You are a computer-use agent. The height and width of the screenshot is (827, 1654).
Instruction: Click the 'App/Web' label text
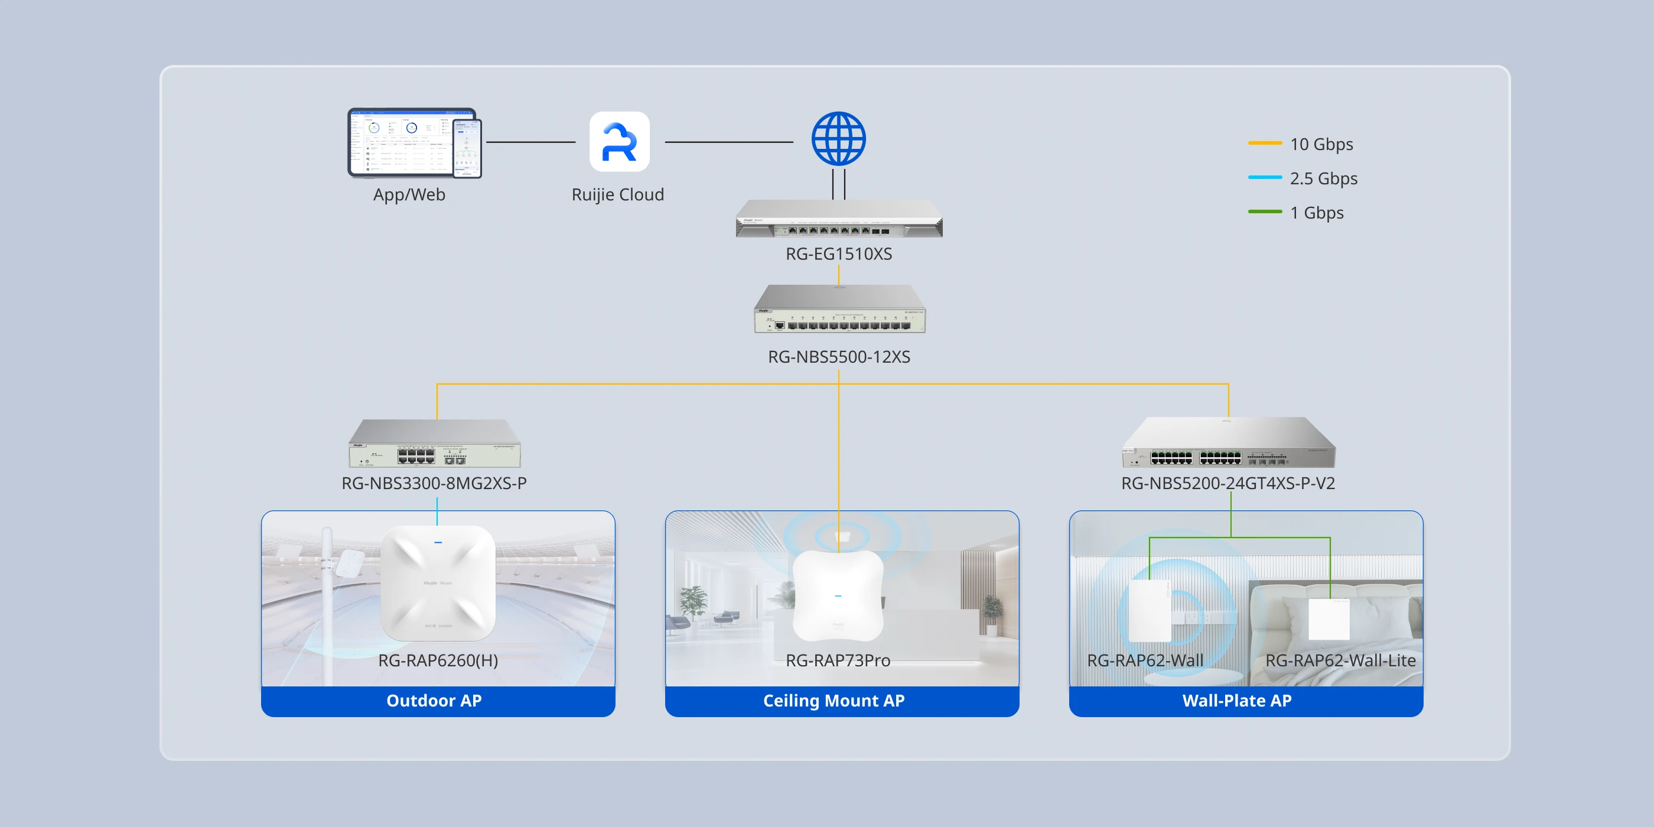pos(409,194)
